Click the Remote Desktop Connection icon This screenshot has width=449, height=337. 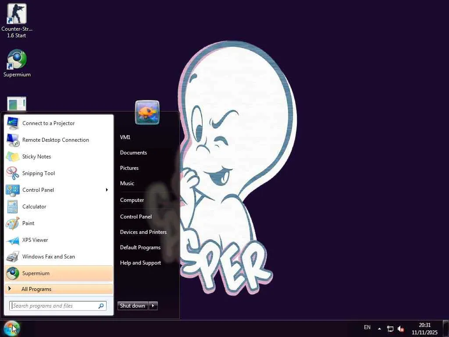tap(13, 140)
